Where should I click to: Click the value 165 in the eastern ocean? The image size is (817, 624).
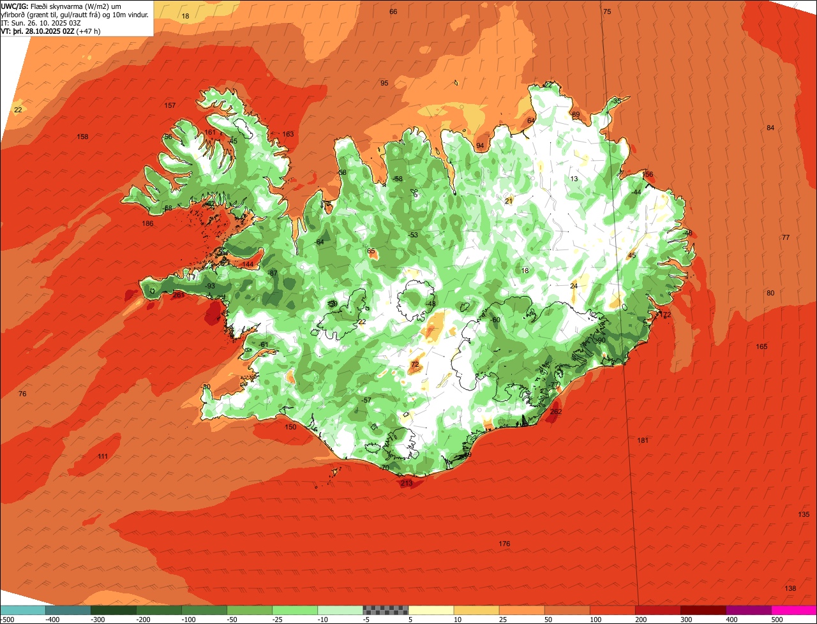click(761, 346)
